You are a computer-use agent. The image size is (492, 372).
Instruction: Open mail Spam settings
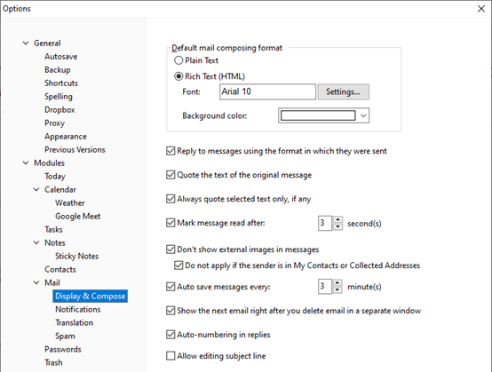point(65,336)
